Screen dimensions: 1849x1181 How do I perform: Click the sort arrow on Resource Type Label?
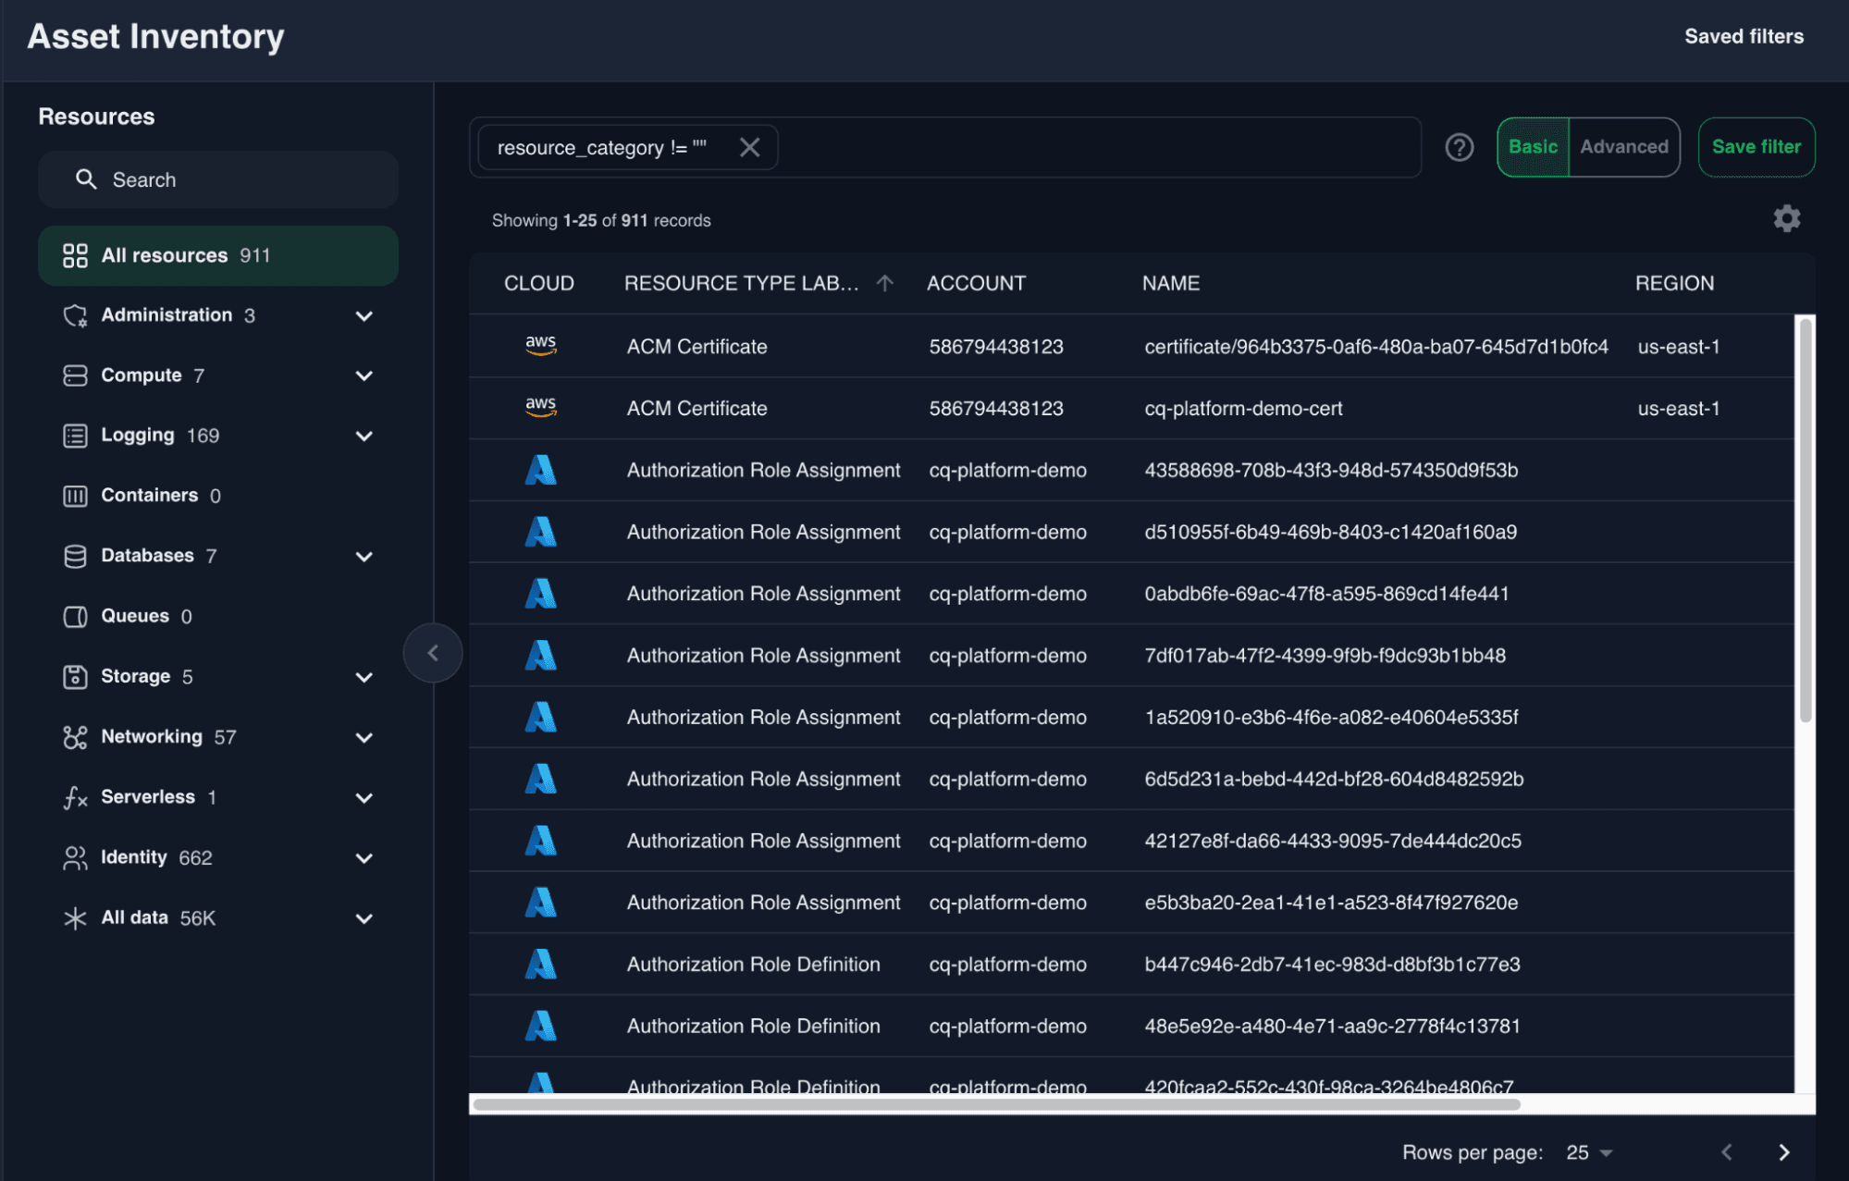pos(884,283)
